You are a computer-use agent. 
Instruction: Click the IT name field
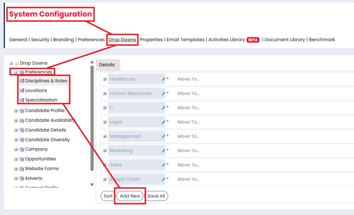click(x=136, y=108)
